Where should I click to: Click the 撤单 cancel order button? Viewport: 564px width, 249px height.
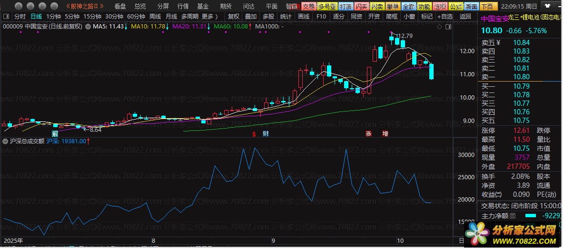point(393,7)
